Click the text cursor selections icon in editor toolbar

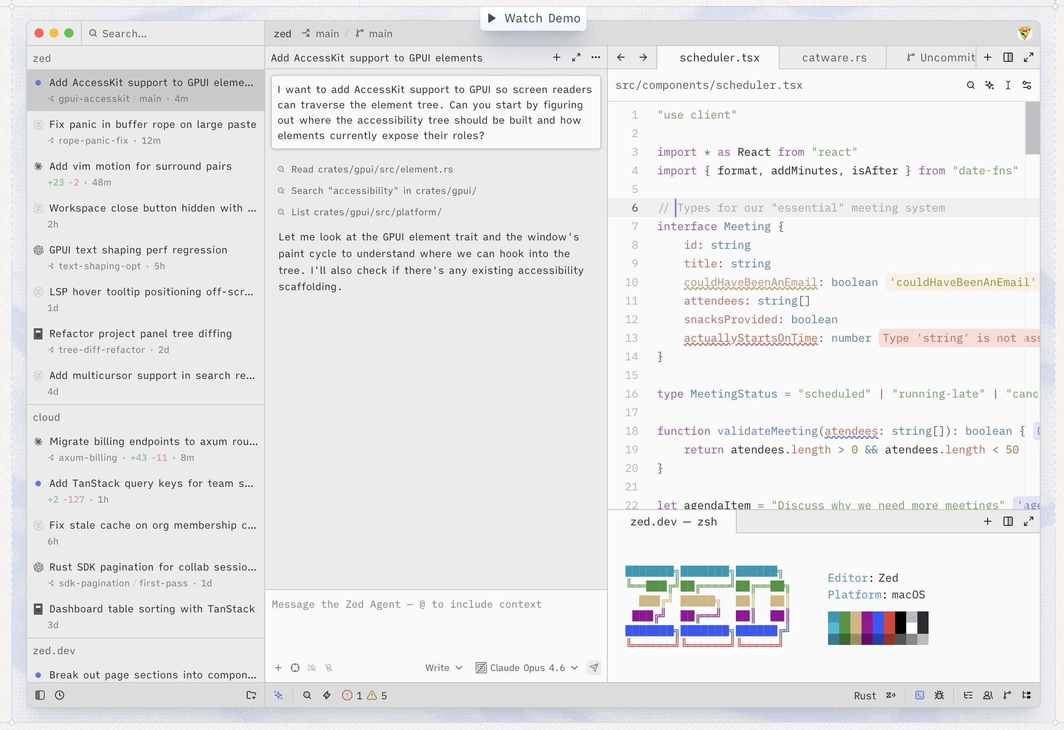(1008, 85)
